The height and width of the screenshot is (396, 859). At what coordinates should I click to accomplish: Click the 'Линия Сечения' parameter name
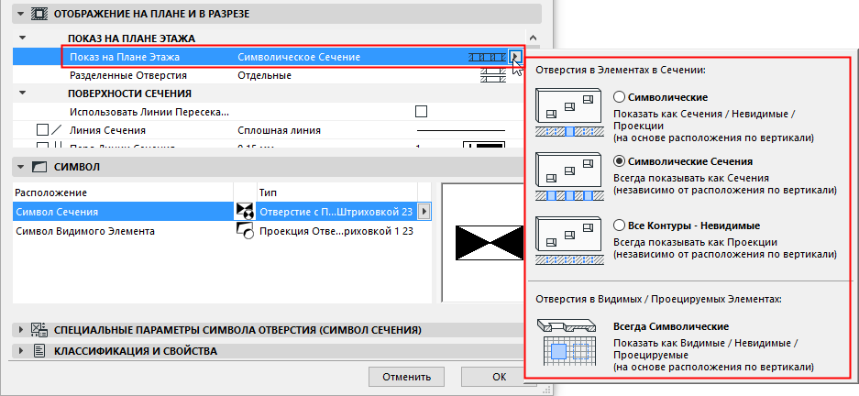click(107, 130)
